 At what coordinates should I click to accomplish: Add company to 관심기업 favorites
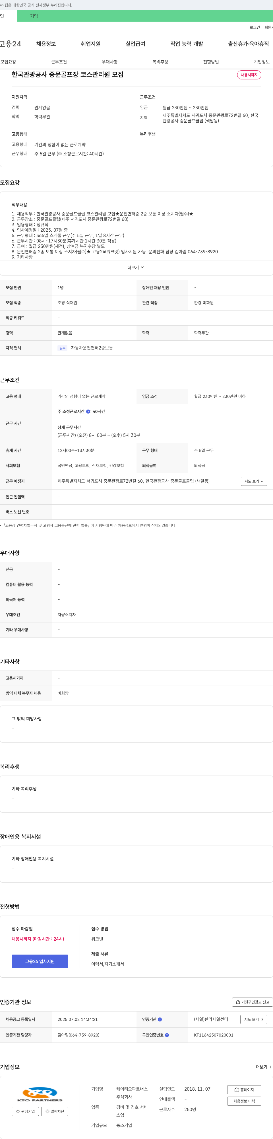pyautogui.click(x=25, y=1111)
